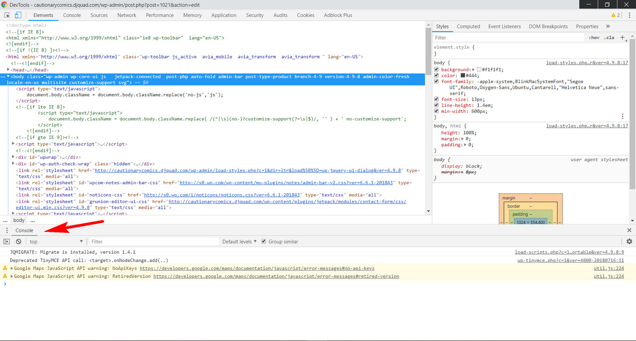Click warning icon beside RetiredVersion message
The image size is (636, 341).
coord(5,276)
